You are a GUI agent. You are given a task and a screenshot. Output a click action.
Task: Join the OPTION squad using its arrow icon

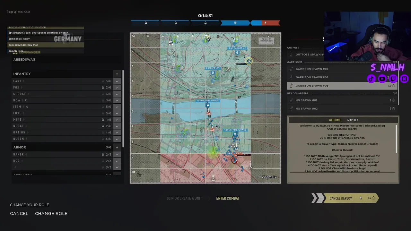point(117,133)
